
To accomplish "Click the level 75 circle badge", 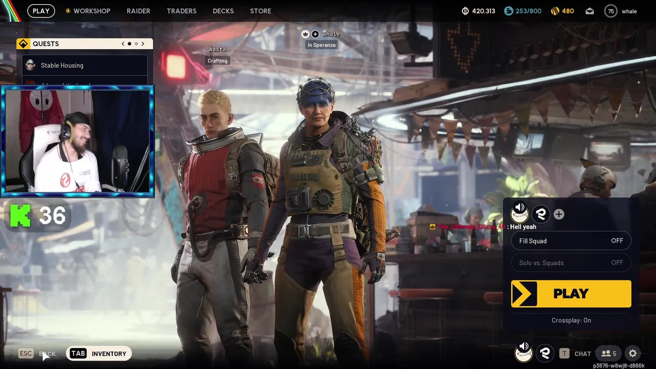I will point(611,11).
